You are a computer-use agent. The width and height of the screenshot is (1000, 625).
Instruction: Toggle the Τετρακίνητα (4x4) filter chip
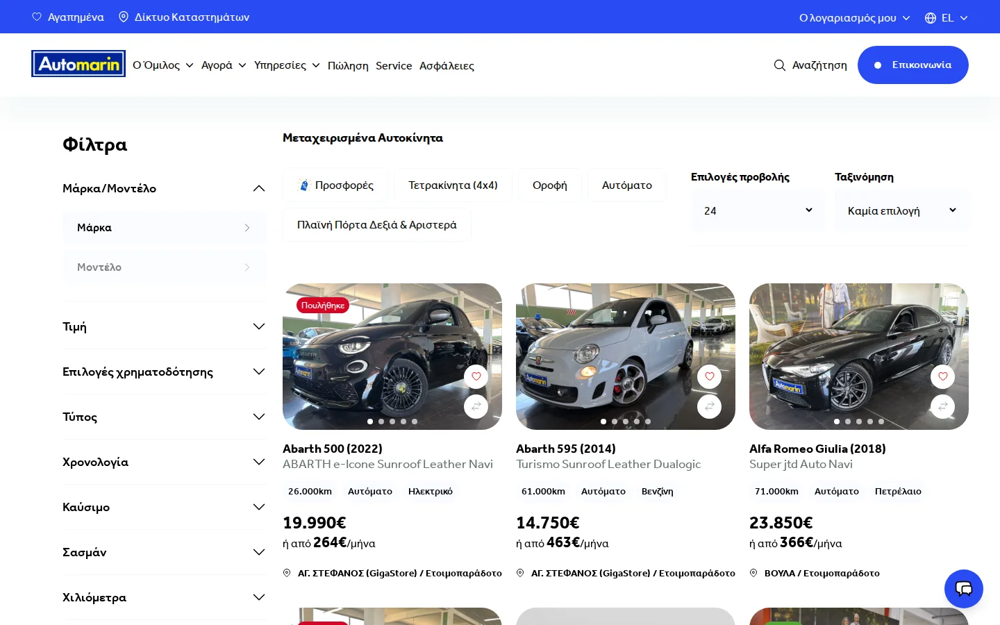(453, 185)
